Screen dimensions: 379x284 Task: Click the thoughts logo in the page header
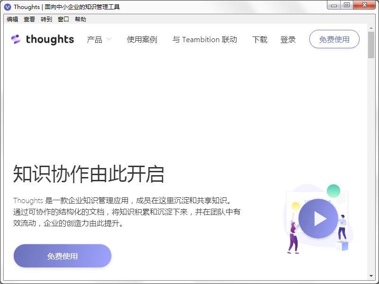pos(43,39)
